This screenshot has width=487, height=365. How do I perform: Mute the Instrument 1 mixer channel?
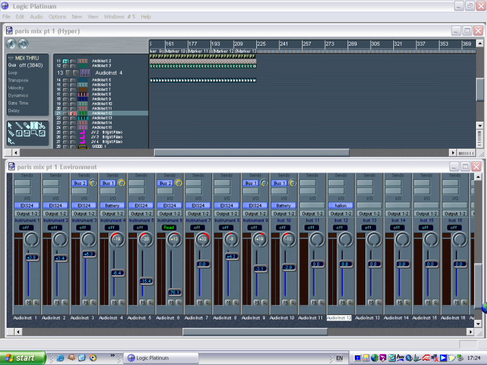(x=28, y=302)
